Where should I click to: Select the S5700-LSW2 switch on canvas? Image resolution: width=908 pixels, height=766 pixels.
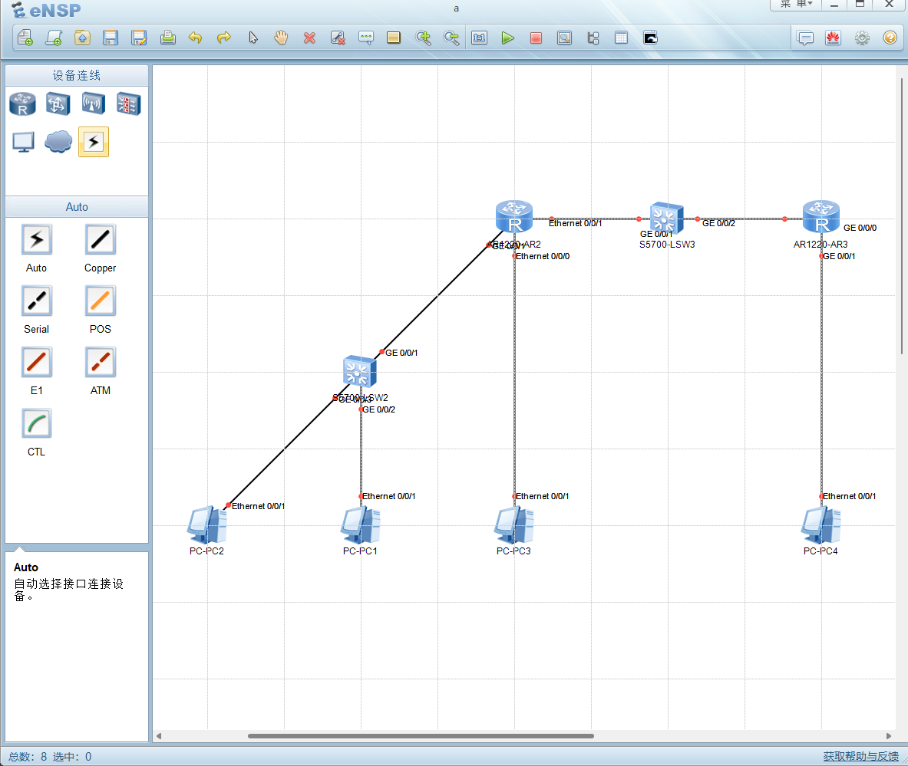(x=360, y=371)
